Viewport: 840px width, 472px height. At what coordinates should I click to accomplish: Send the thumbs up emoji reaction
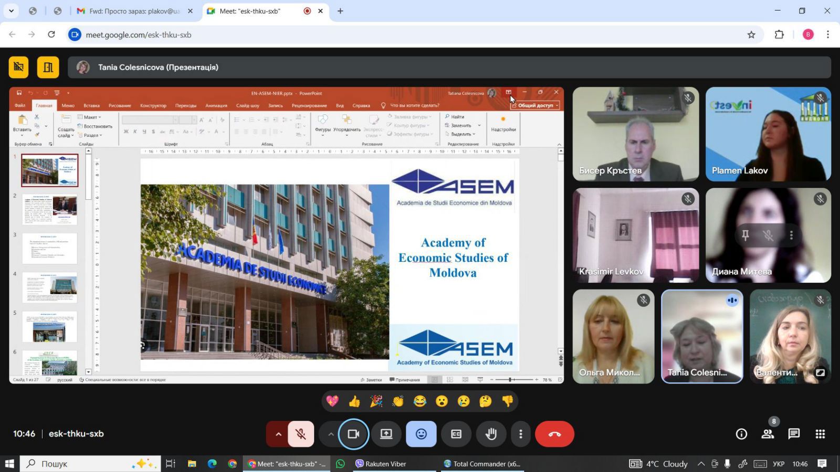click(354, 401)
